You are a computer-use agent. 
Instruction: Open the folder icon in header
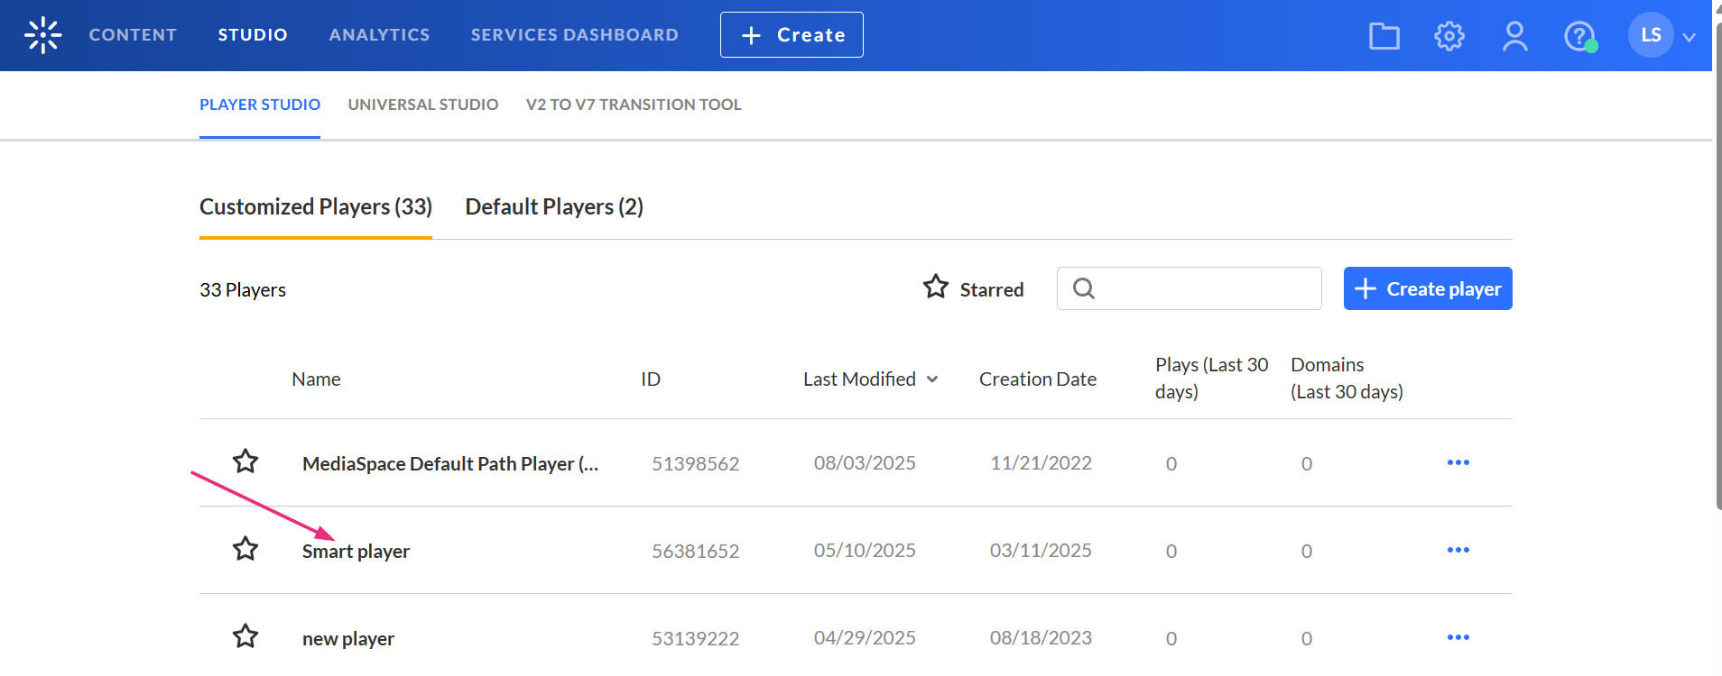1384,36
